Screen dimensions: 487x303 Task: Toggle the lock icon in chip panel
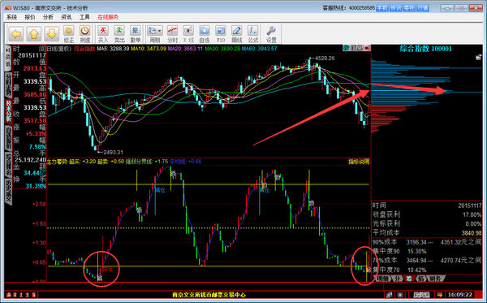coord(478,57)
